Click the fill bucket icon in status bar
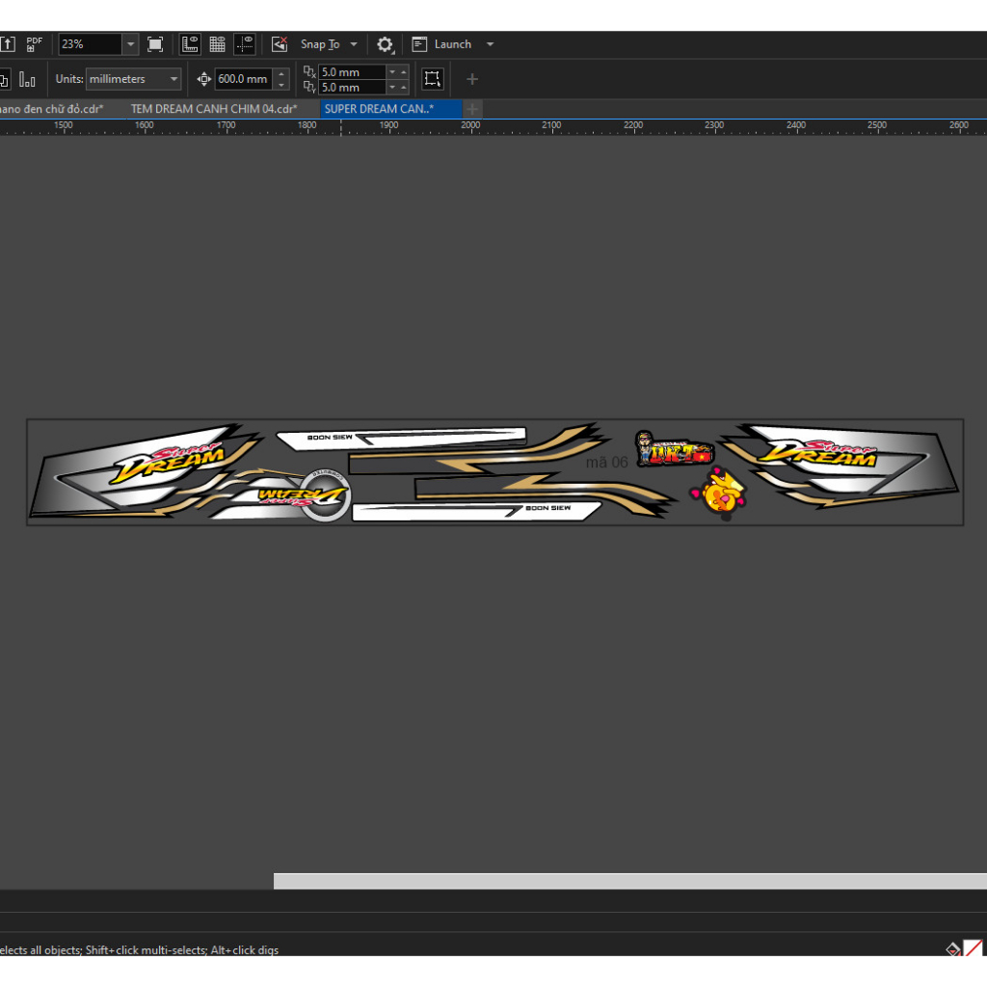This screenshot has height=987, width=987. click(x=952, y=949)
